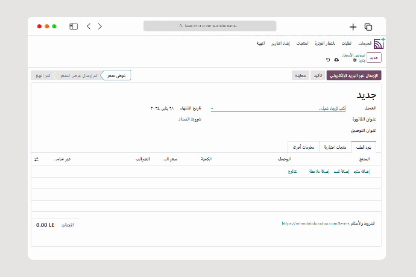Click the معاينة preview button
The image size is (416, 277).
(x=301, y=76)
